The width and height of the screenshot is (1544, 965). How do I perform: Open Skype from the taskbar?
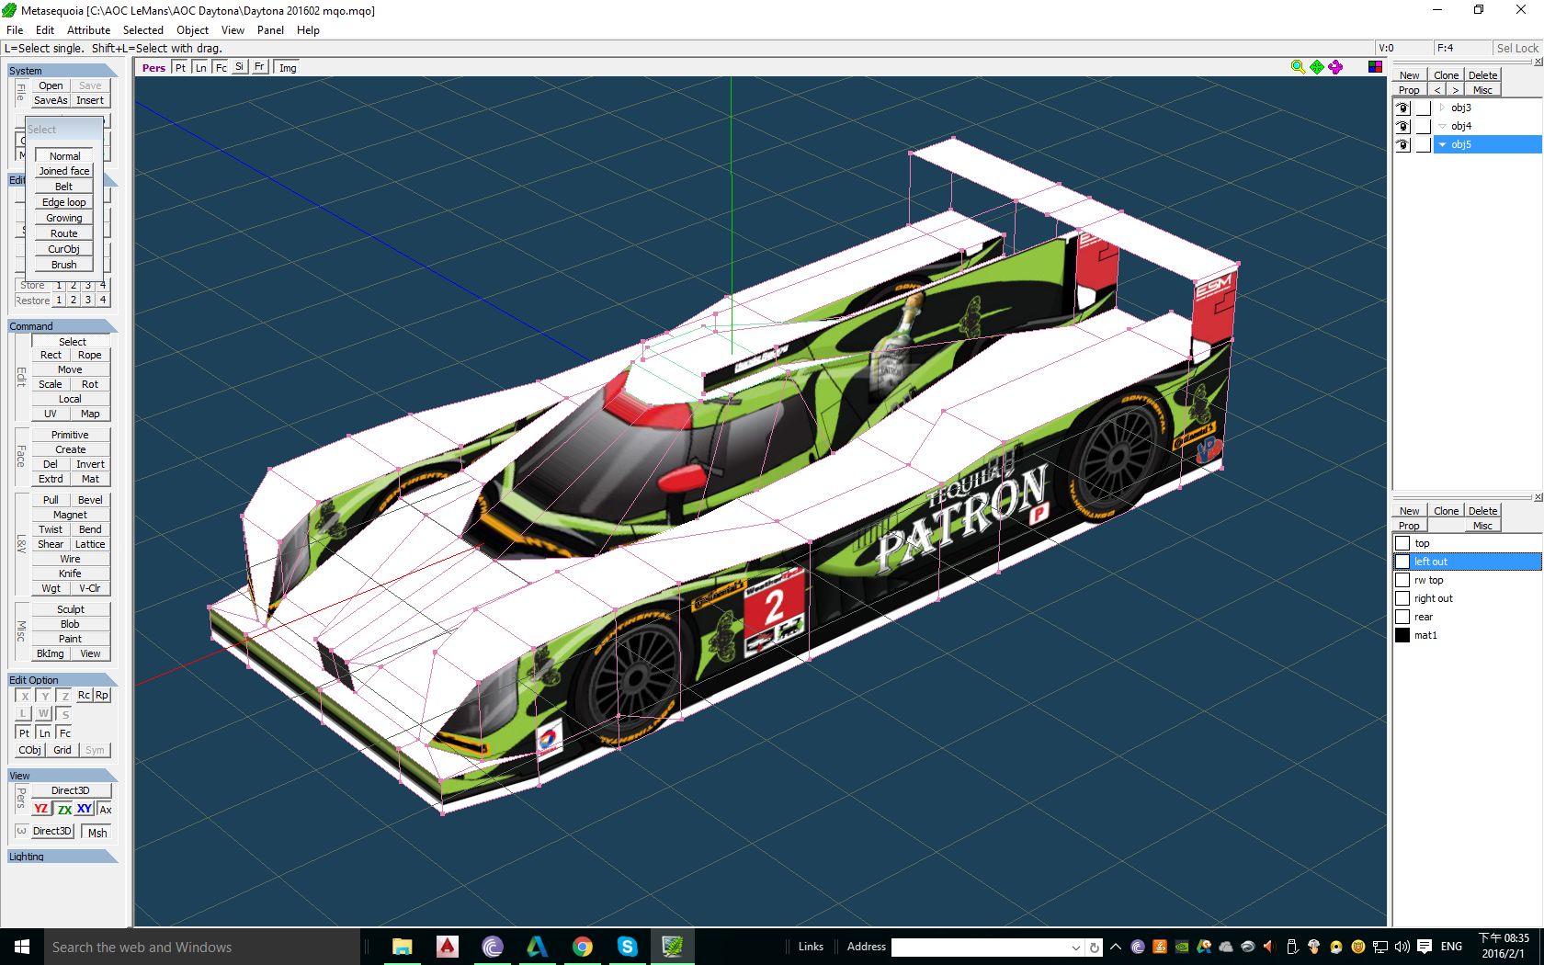point(627,947)
